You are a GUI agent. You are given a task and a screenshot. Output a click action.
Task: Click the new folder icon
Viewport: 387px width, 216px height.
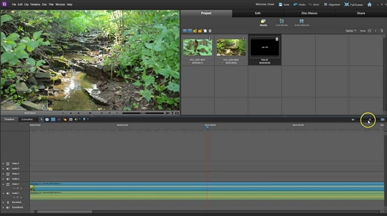click(195, 31)
